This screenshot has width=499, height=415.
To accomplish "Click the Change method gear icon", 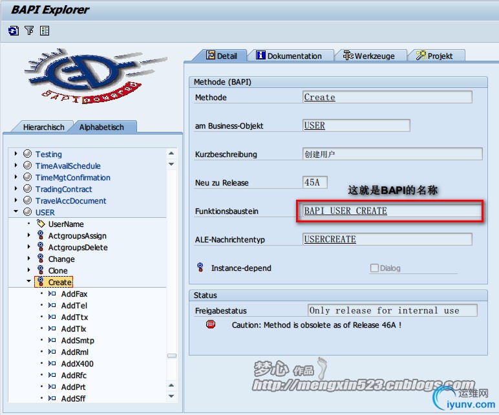I will point(41,259).
